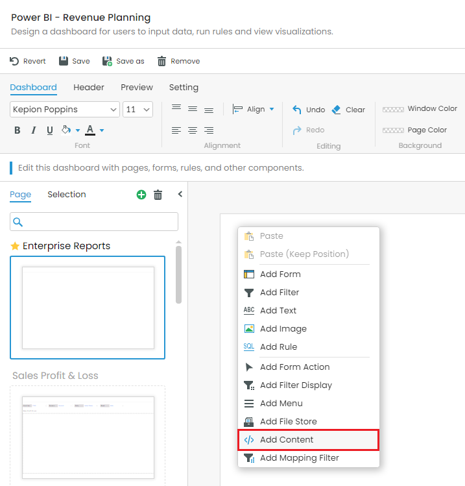Switch to the Selection tab

[x=67, y=195]
